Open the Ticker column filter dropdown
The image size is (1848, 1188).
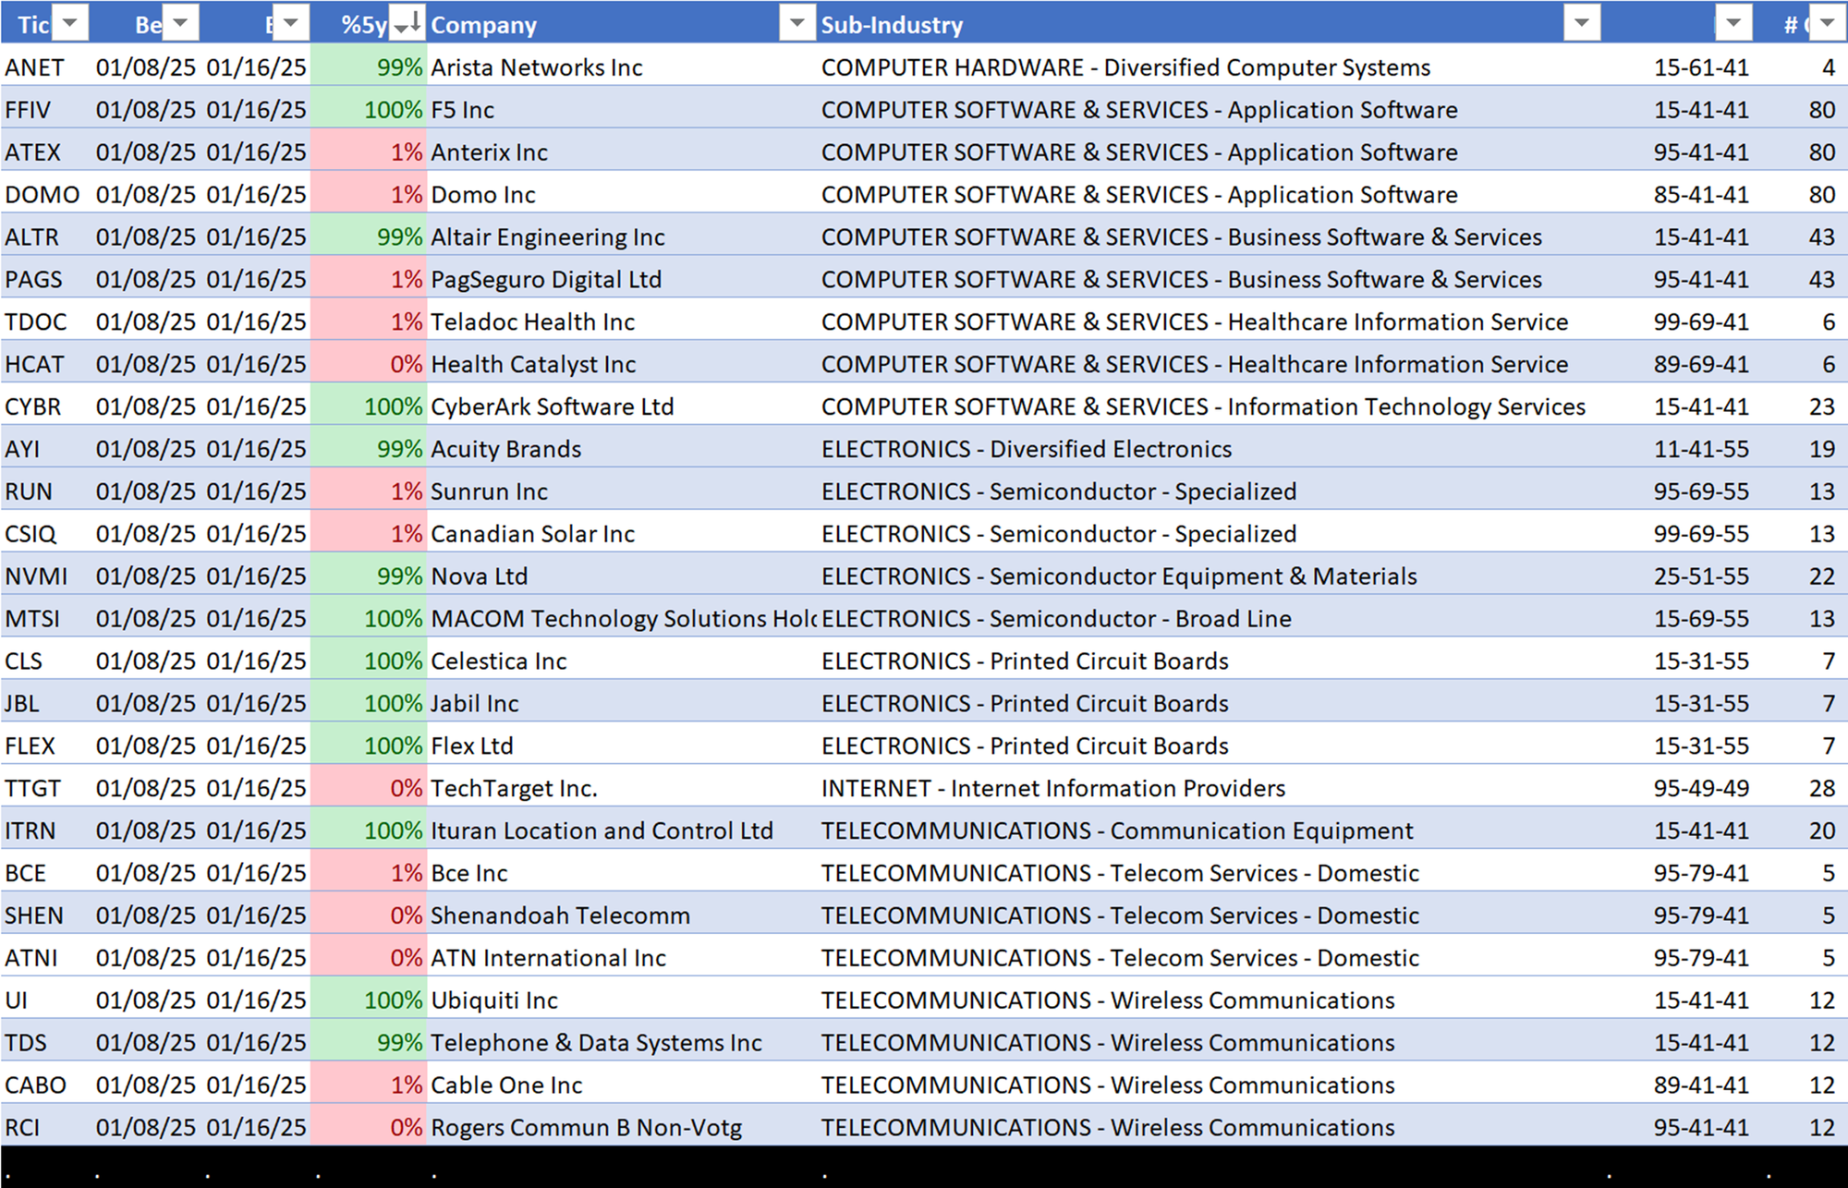(70, 24)
